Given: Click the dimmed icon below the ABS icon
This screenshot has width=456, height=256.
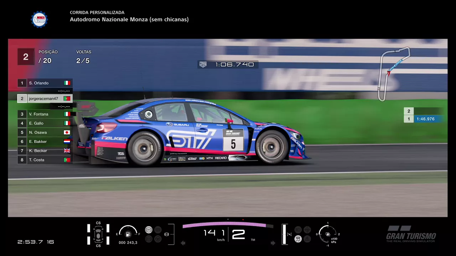Looking at the screenshot, I should 149,239.
